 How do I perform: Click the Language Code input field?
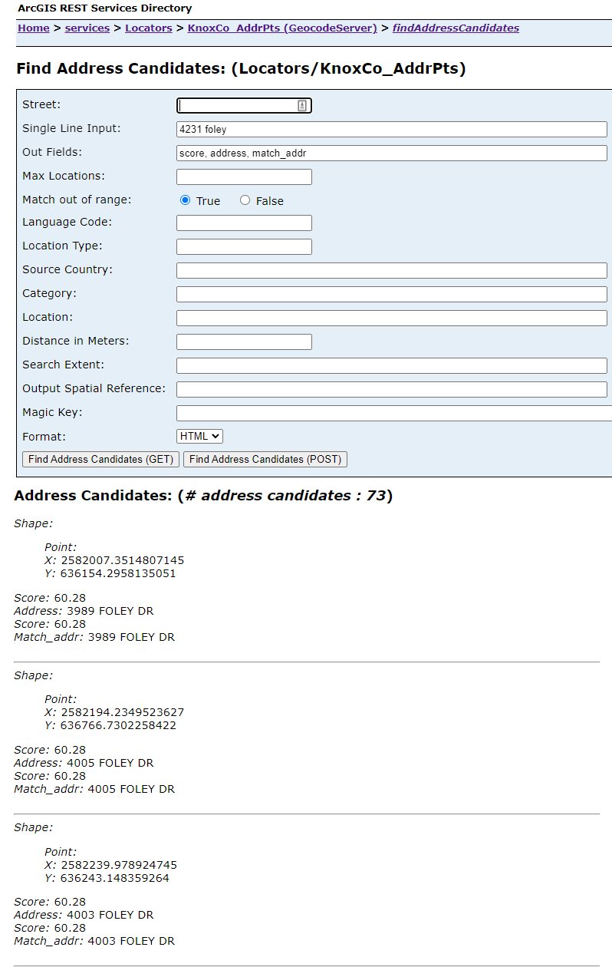click(x=244, y=223)
